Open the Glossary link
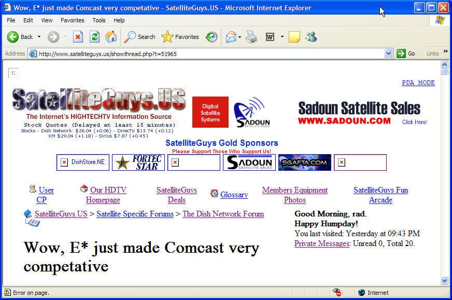 [x=234, y=195]
